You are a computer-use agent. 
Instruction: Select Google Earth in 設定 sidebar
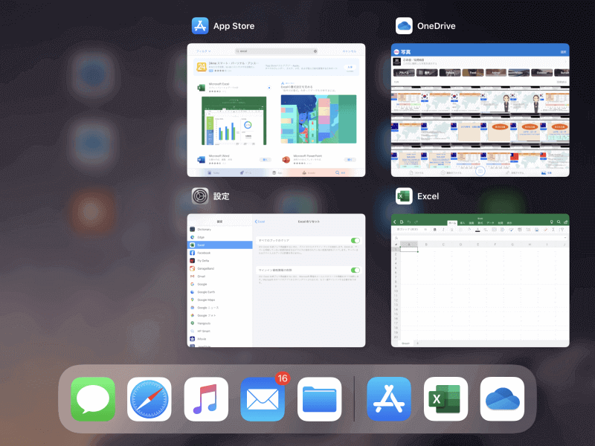pos(220,292)
